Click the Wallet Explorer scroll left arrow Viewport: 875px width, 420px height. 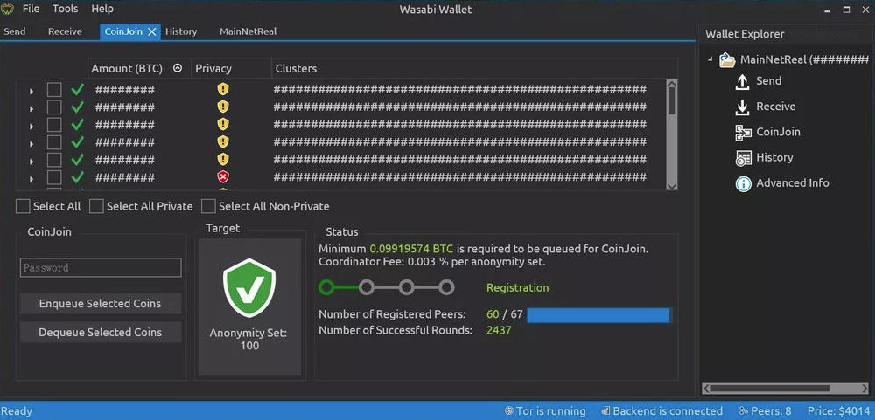706,389
